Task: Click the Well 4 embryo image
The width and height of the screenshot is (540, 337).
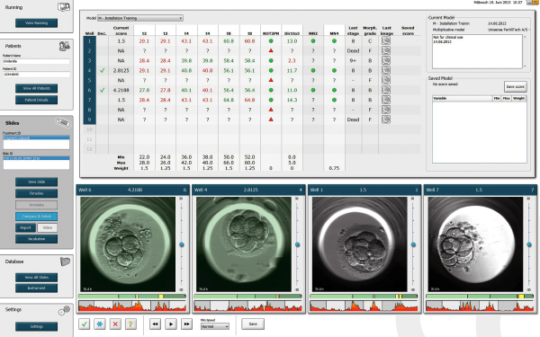Action: tap(244, 244)
